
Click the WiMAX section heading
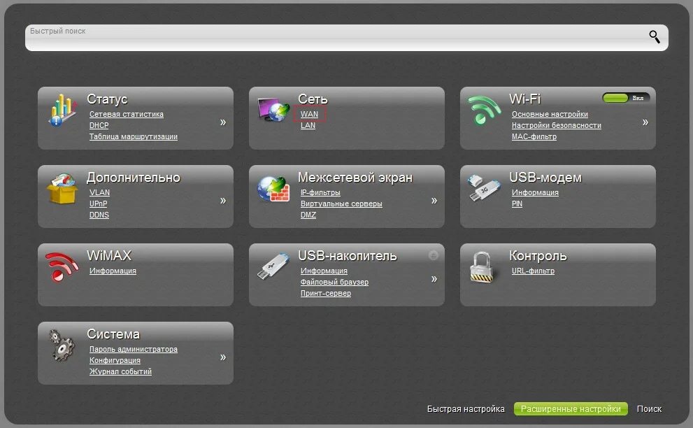tap(109, 255)
